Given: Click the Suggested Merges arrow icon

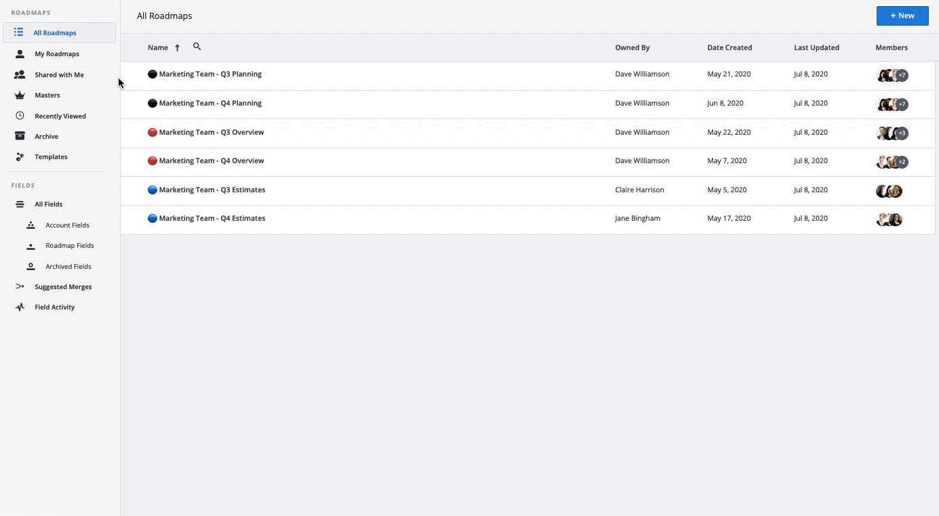Looking at the screenshot, I should (x=20, y=286).
